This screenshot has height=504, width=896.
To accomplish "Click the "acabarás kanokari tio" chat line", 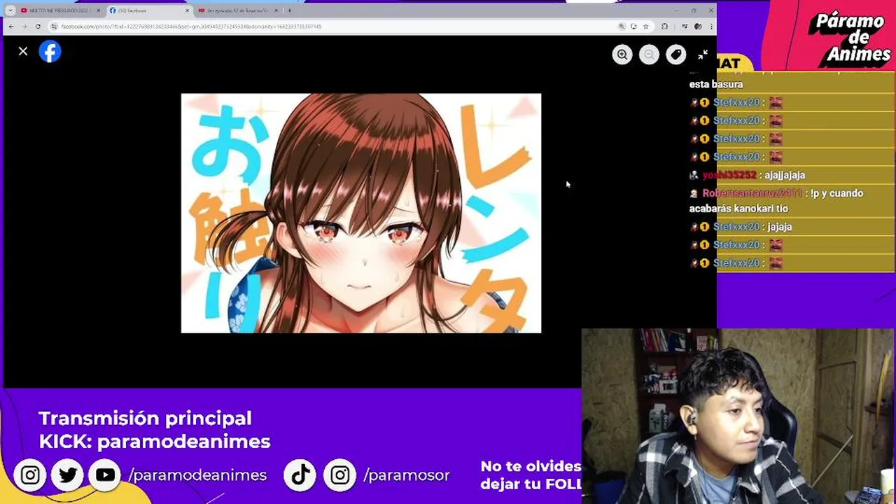I will pyautogui.click(x=738, y=209).
